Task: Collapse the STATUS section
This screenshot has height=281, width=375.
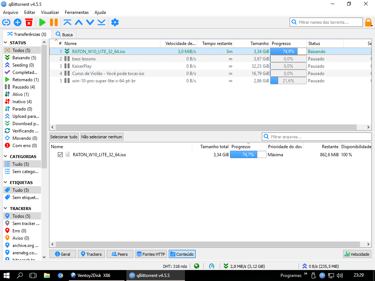Action: [6, 43]
